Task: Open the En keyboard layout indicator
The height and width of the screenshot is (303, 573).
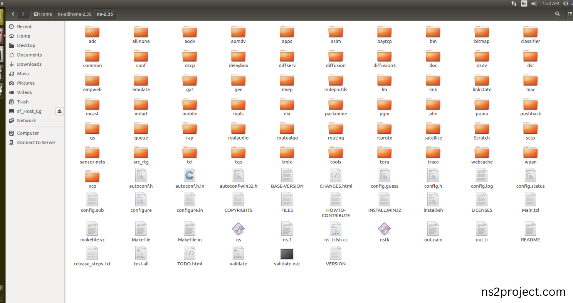Action: click(524, 3)
